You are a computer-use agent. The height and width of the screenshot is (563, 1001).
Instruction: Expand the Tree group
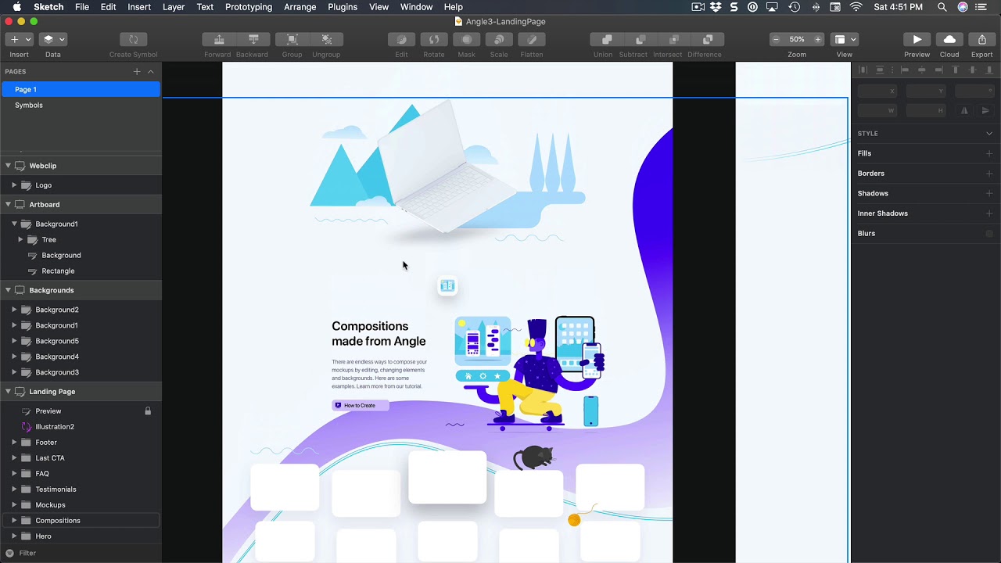click(x=20, y=239)
